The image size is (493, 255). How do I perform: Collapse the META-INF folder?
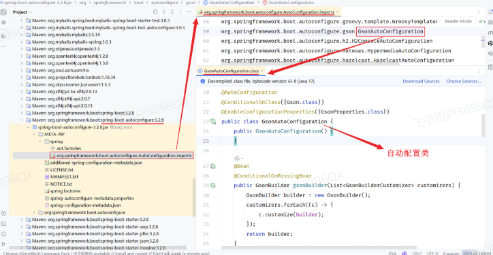[34, 134]
